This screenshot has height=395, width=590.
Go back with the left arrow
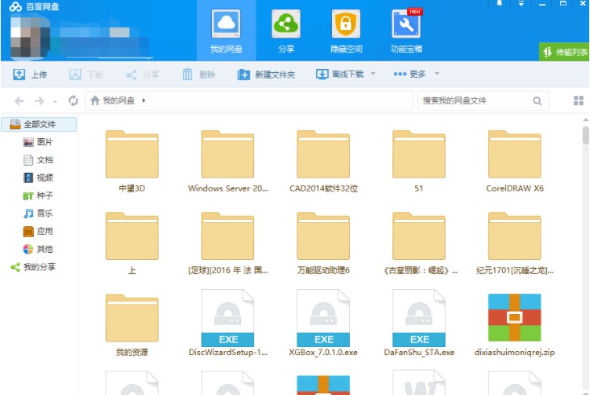[19, 101]
